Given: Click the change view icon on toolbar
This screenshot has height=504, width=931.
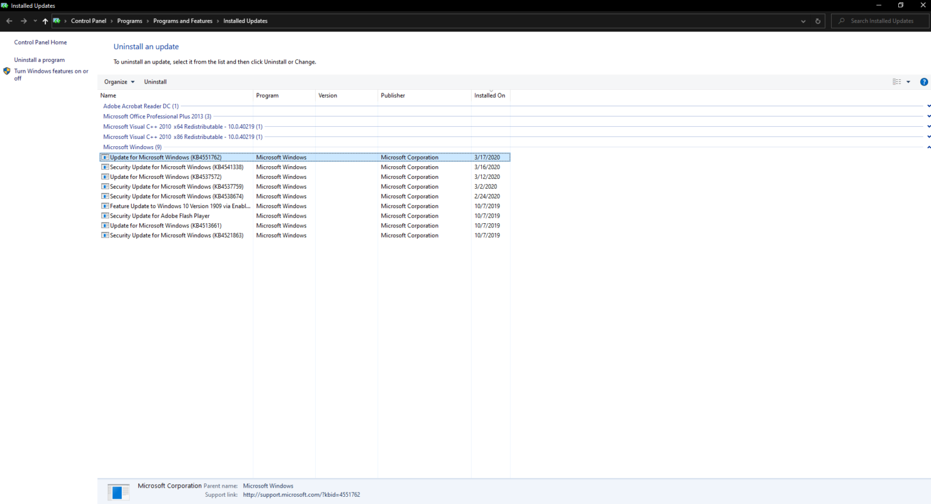Looking at the screenshot, I should [898, 81].
